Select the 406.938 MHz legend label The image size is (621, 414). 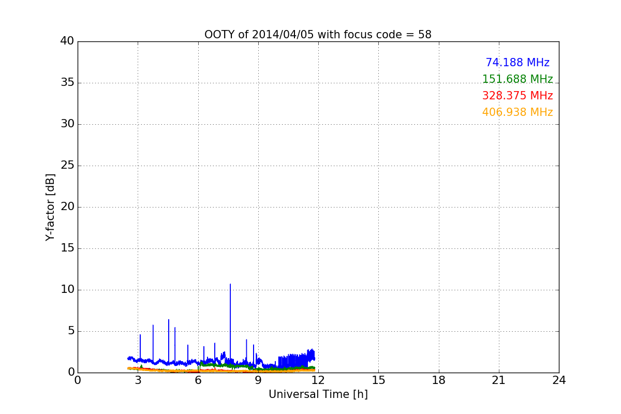click(517, 112)
